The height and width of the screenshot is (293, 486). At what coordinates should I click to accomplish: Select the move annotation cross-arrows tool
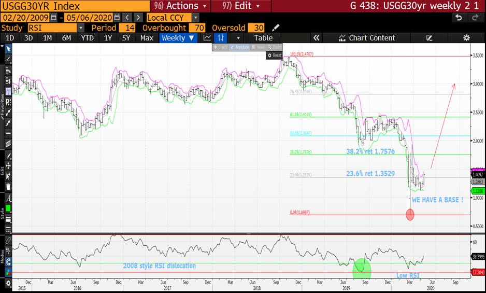click(x=8, y=166)
